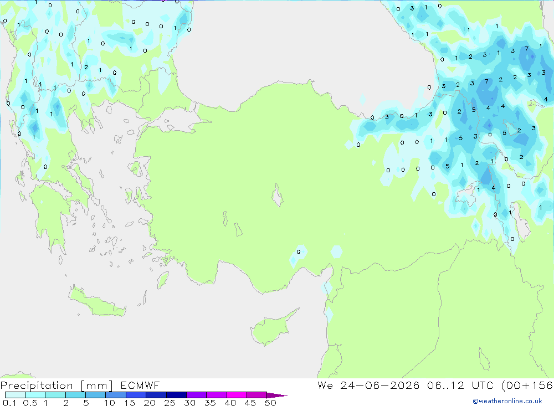Click the above-50 arrow tip of legend
The width and height of the screenshot is (554, 406).
point(277,395)
